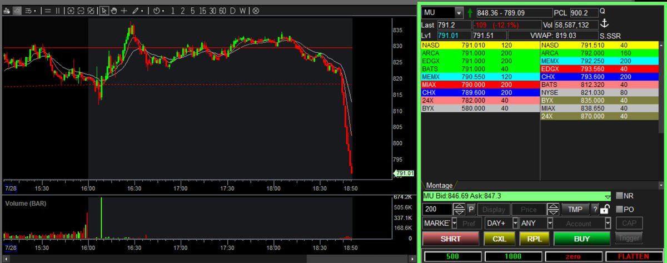Viewport: 667px width, 263px height.
Task: Click the reset zoom icon
Action: tap(91, 11)
